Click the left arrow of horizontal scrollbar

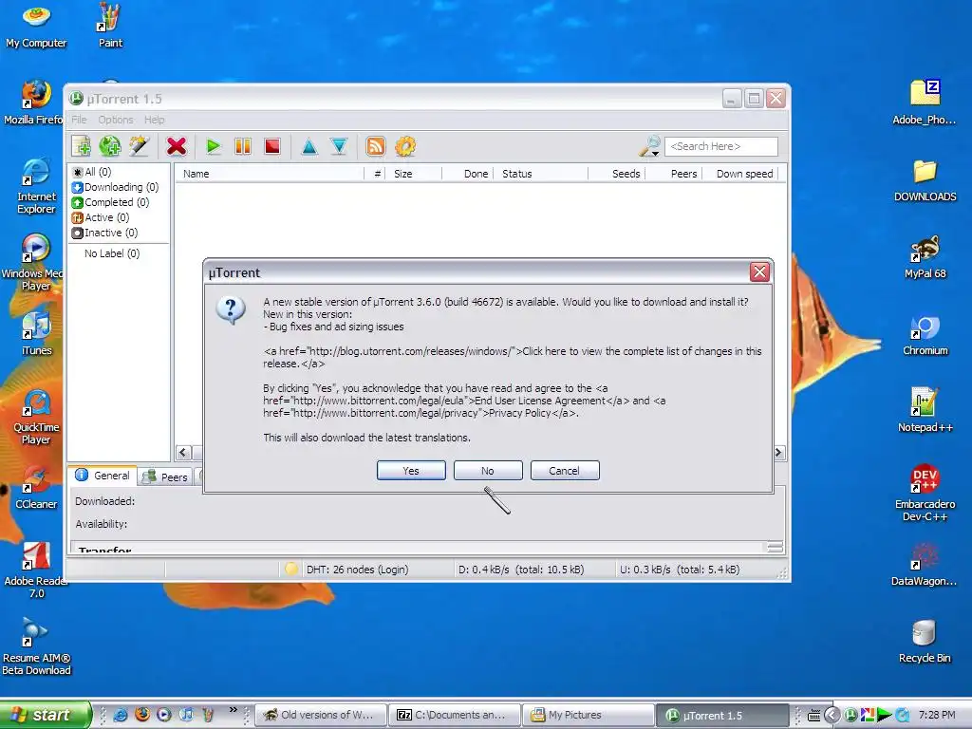(x=183, y=453)
